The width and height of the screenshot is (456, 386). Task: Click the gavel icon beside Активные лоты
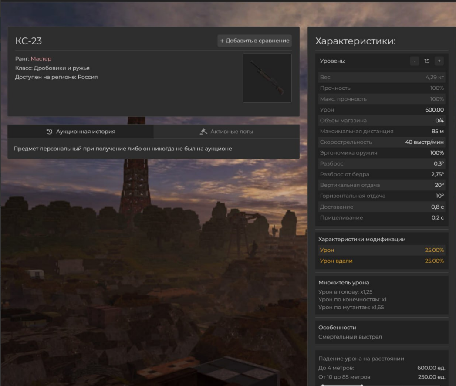pos(203,132)
